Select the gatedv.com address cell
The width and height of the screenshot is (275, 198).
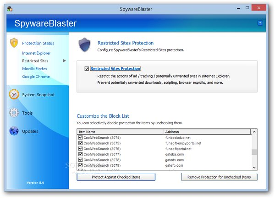(175, 160)
